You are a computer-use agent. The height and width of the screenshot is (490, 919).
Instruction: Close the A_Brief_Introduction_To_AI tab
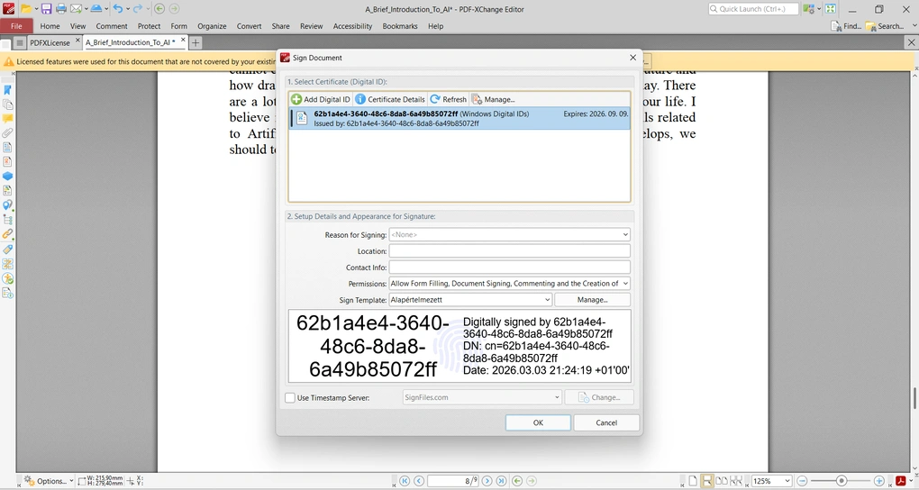(x=183, y=40)
